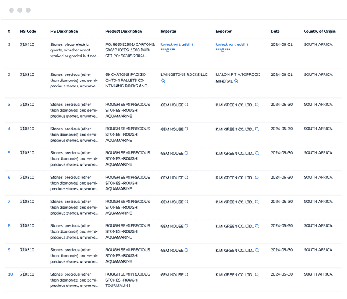Click the lock icon under Exporter Unlock link
This screenshot has width=347, height=299.
coord(223,50)
